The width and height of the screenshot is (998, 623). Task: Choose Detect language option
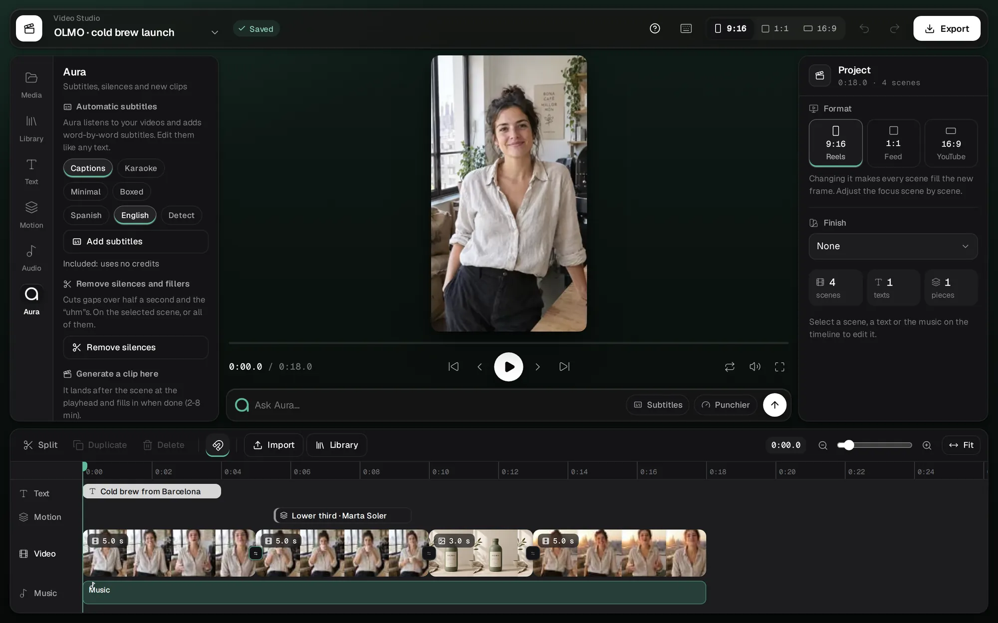pyautogui.click(x=181, y=215)
